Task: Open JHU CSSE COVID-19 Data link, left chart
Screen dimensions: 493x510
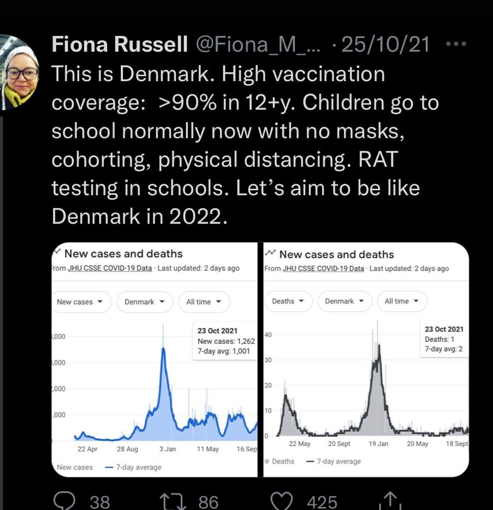Action: click(x=110, y=268)
